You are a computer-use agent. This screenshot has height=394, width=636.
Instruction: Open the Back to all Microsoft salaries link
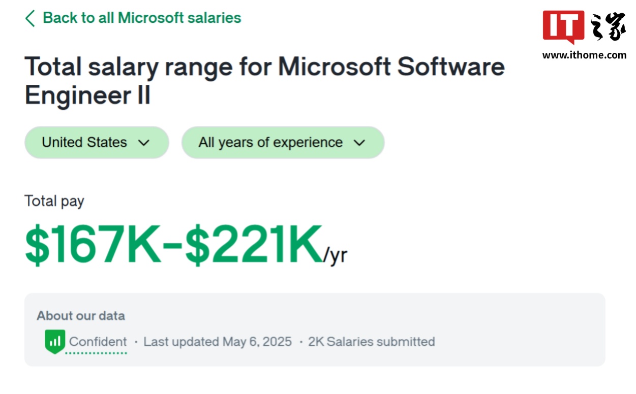coord(141,18)
